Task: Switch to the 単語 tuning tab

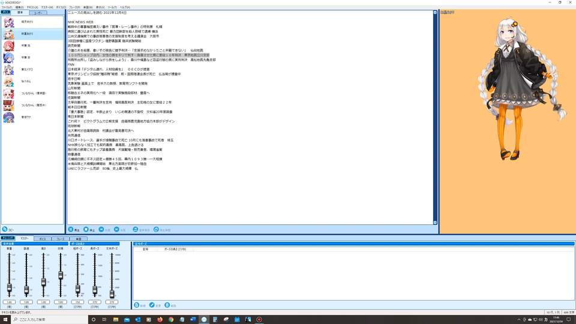Action: [x=78, y=239]
